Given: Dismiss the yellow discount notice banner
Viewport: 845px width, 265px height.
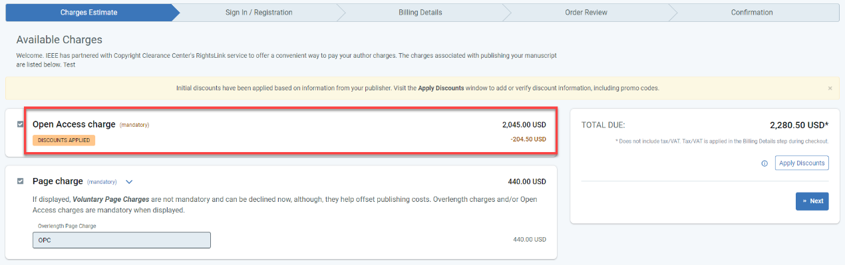Looking at the screenshot, I should click(830, 88).
